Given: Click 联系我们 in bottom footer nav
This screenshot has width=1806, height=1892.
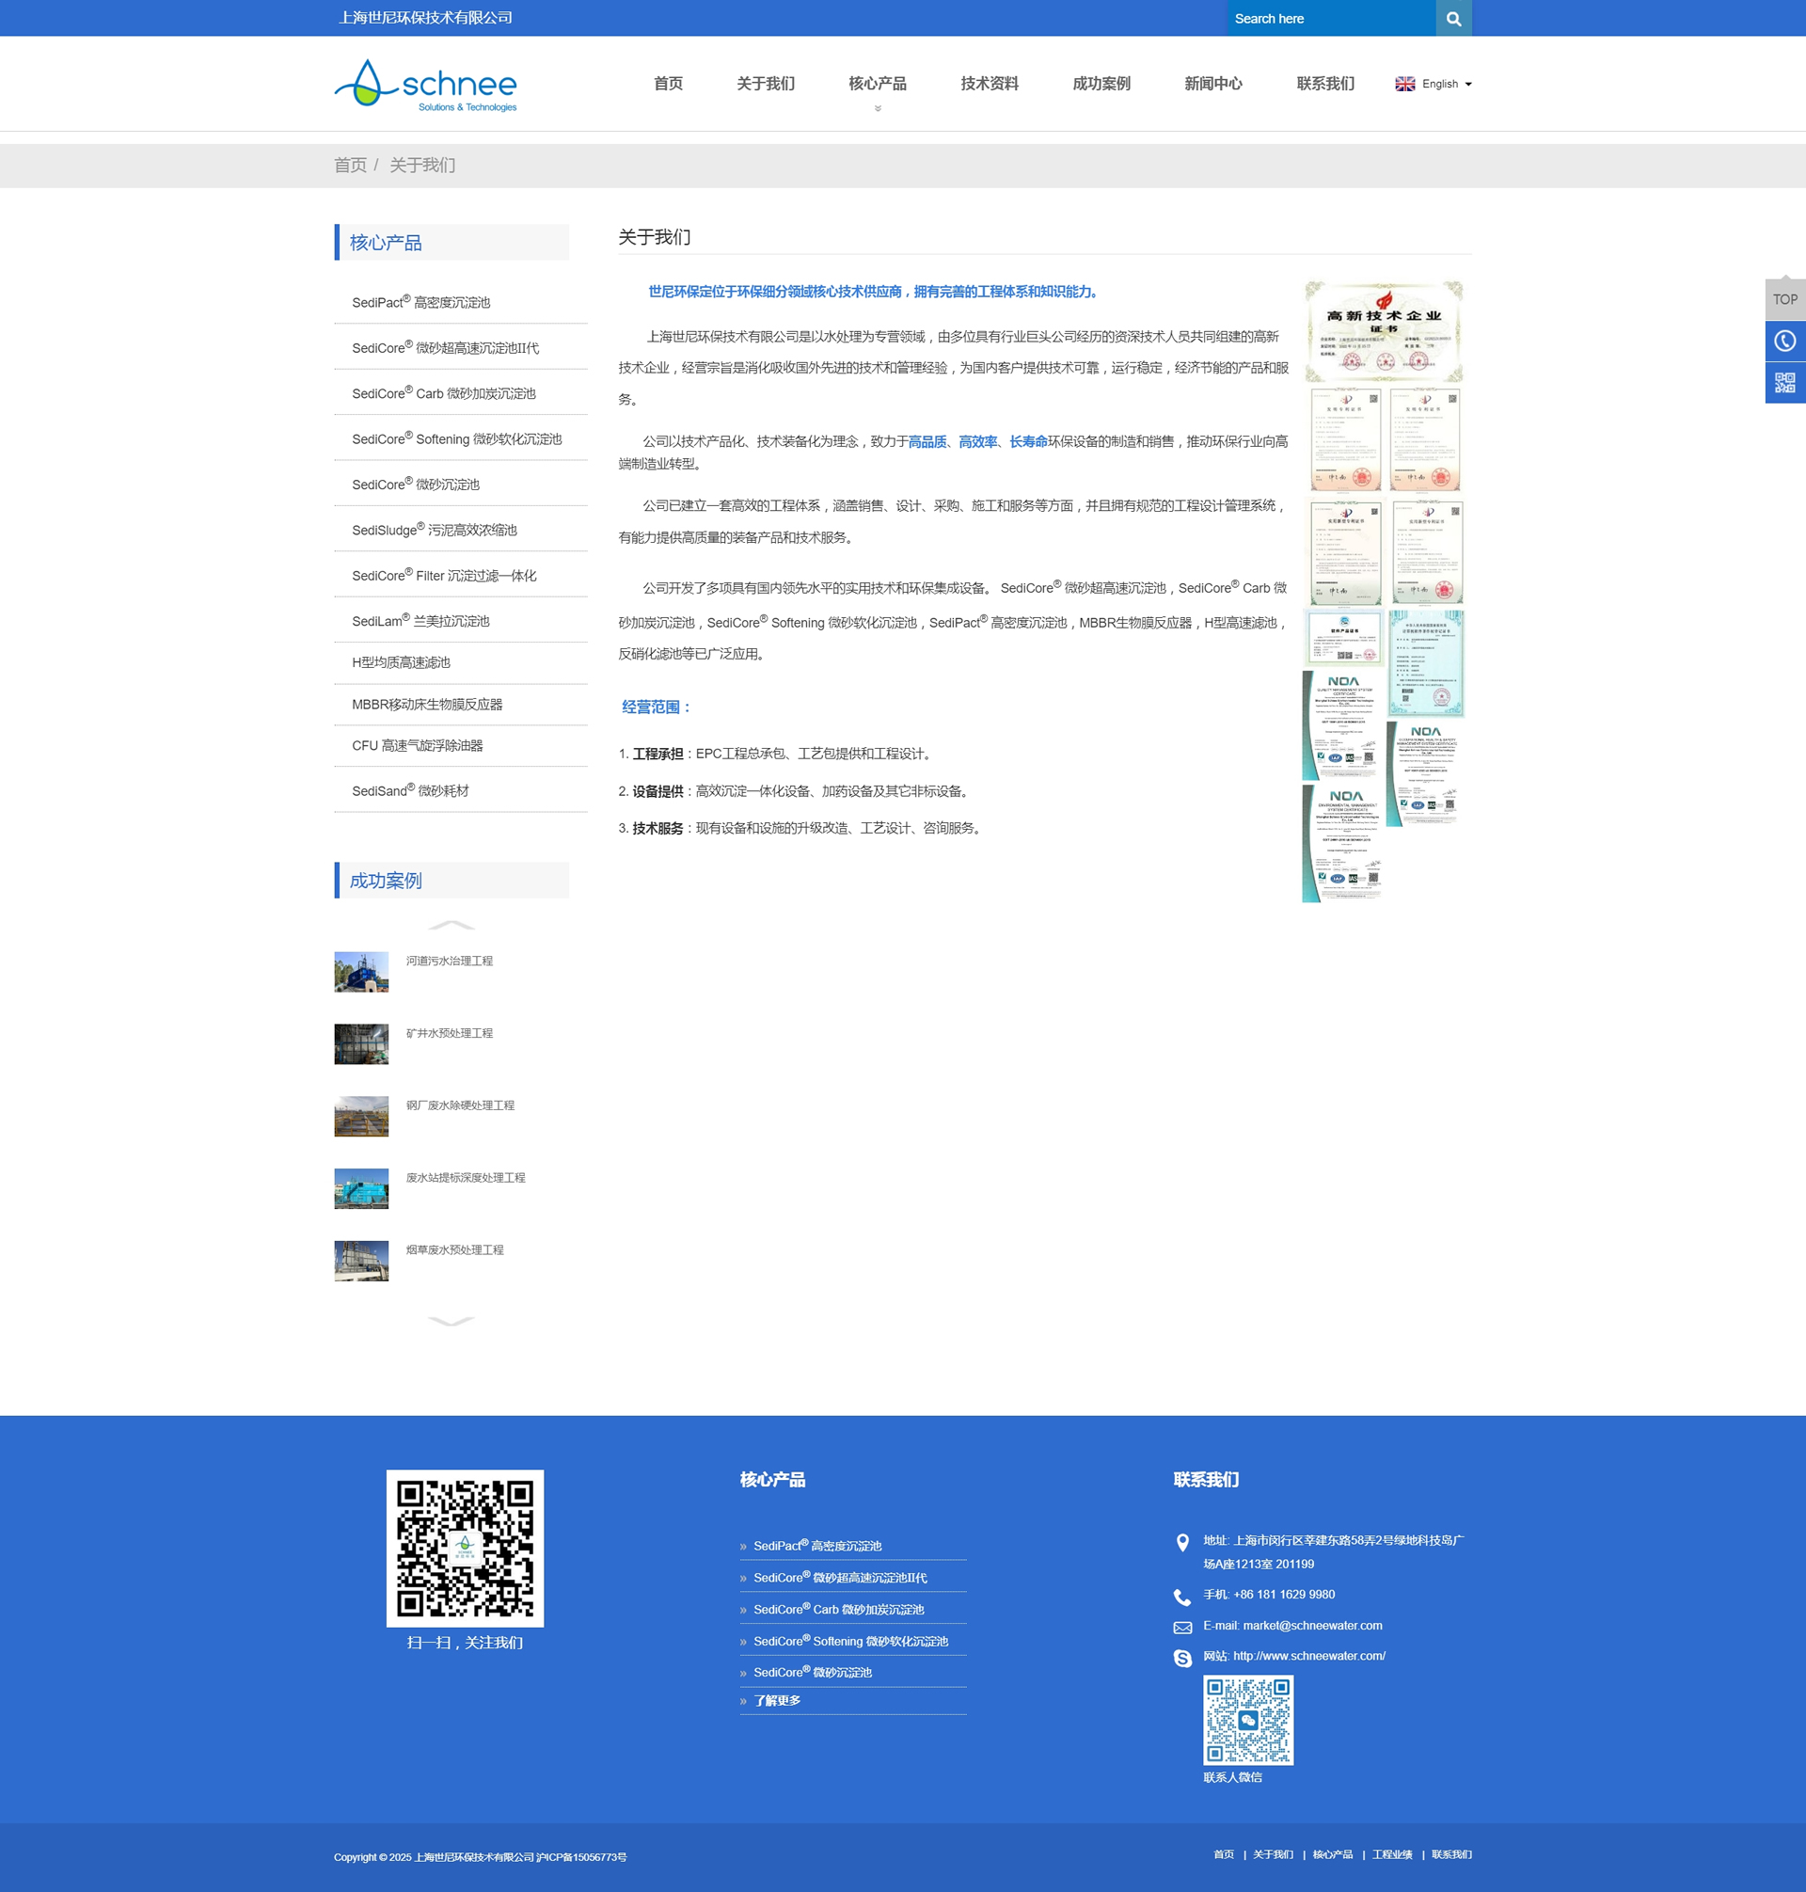Looking at the screenshot, I should click(x=1450, y=1854).
